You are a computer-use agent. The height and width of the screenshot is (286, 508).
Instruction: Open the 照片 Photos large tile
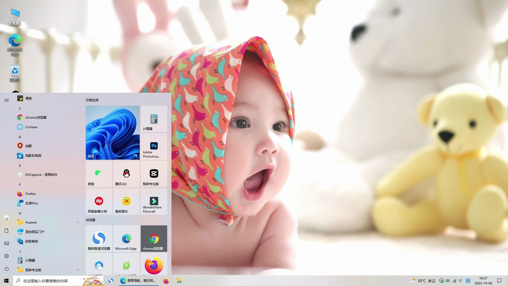pos(112,133)
